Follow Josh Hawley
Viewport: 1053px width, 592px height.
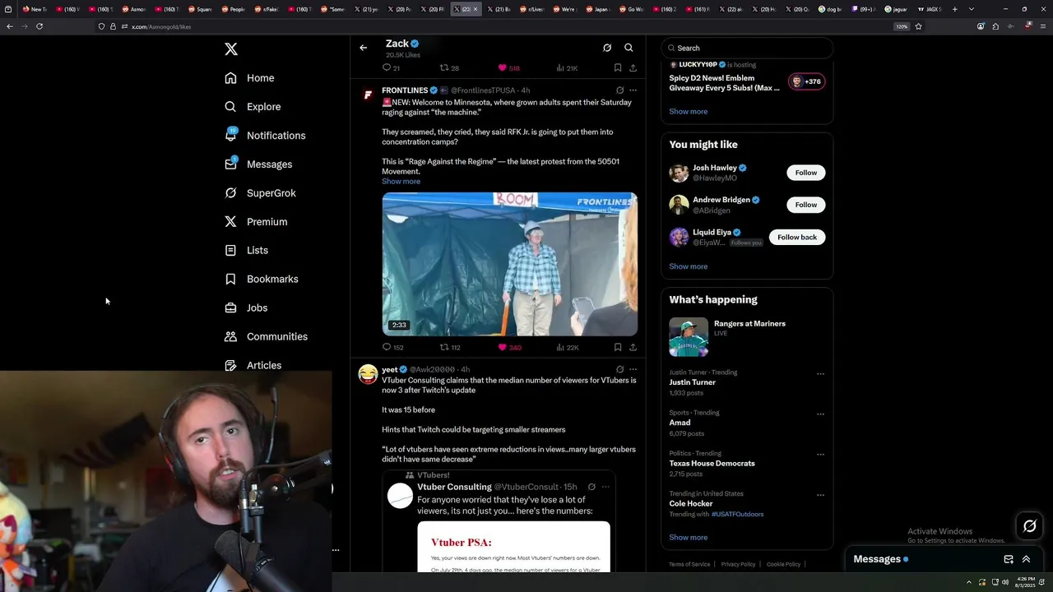805,173
